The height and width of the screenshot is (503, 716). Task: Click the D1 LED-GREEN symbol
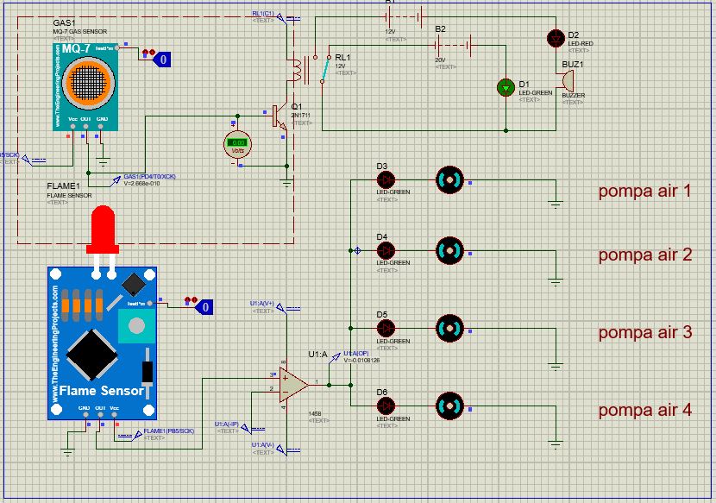[x=505, y=86]
